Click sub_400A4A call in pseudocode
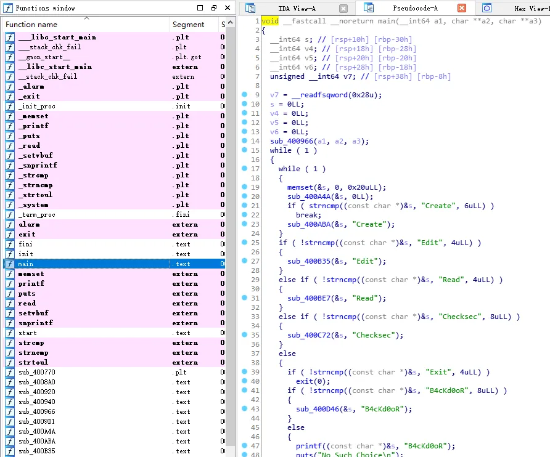Screen dimensions: 550x457 309,196
